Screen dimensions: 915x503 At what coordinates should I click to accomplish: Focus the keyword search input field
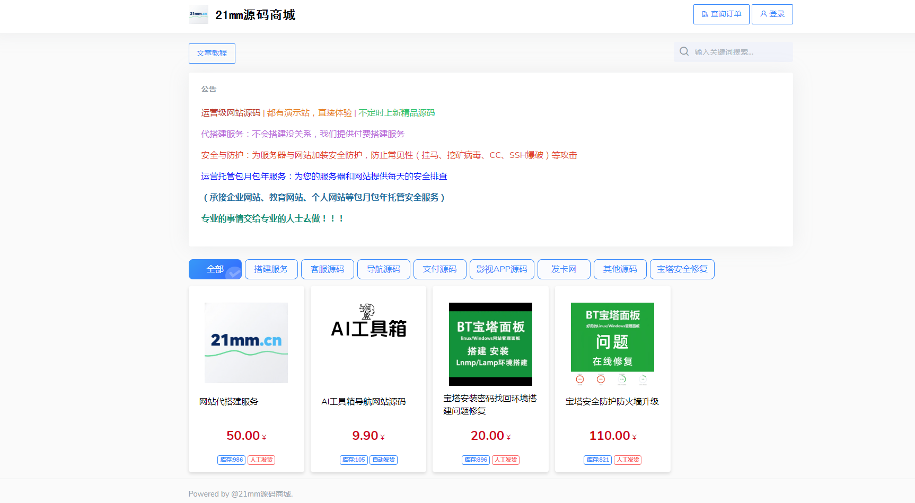coord(733,52)
